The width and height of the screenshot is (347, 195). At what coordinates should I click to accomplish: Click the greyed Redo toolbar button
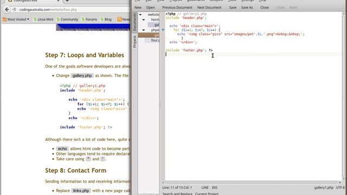(x=293, y=8)
